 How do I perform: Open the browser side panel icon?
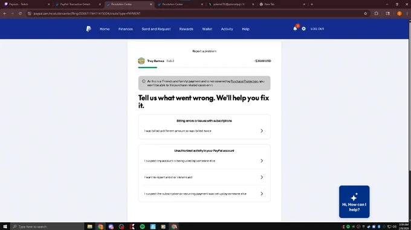[x=387, y=13]
